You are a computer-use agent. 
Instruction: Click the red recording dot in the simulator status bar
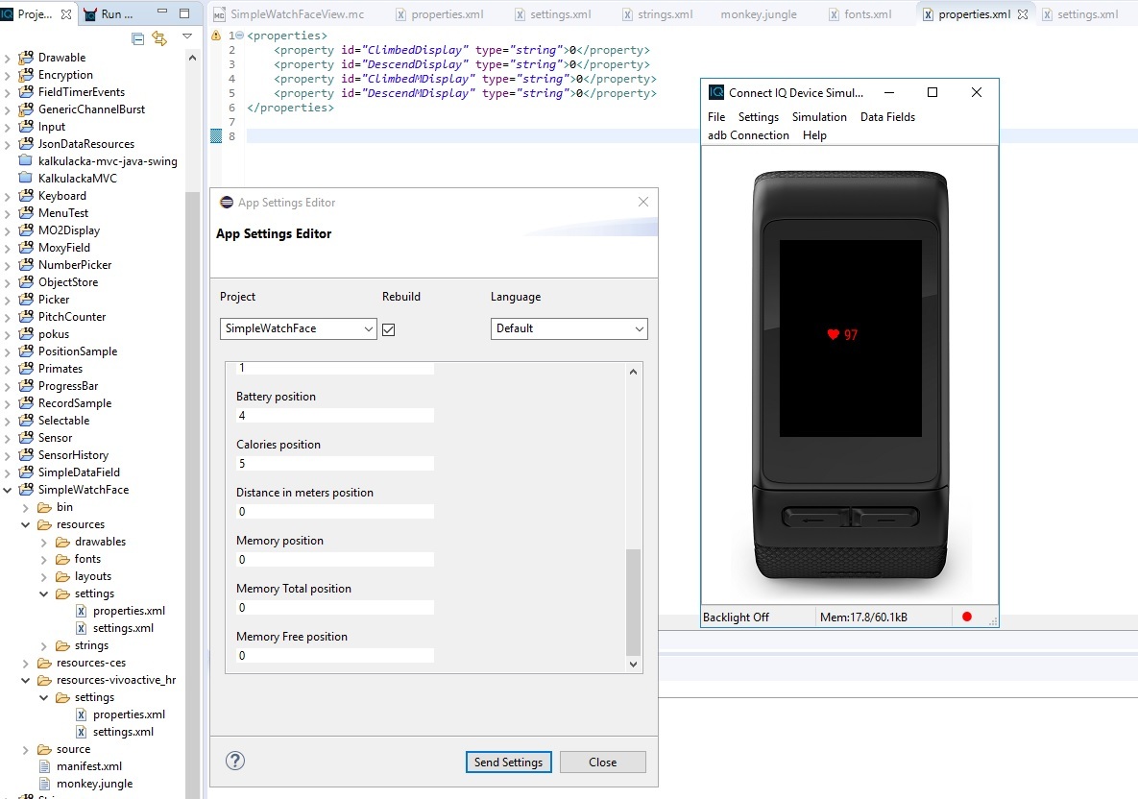click(x=967, y=617)
